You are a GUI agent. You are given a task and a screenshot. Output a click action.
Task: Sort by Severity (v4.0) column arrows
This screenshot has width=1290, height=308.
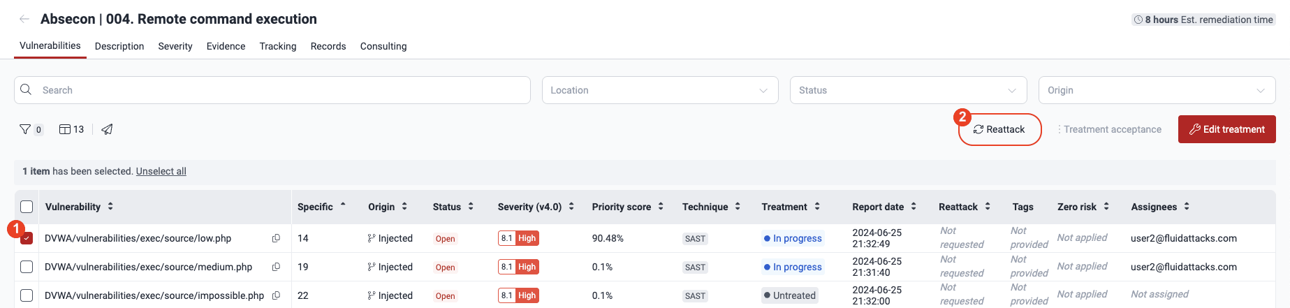(571, 207)
